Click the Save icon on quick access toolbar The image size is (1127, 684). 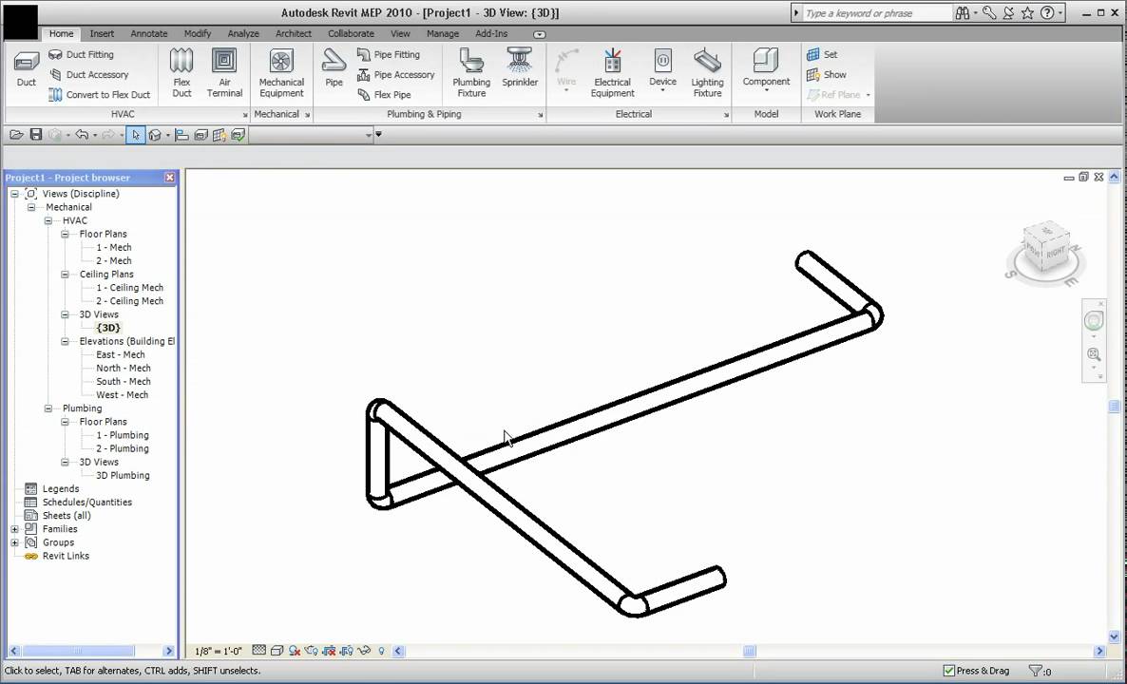pos(36,135)
